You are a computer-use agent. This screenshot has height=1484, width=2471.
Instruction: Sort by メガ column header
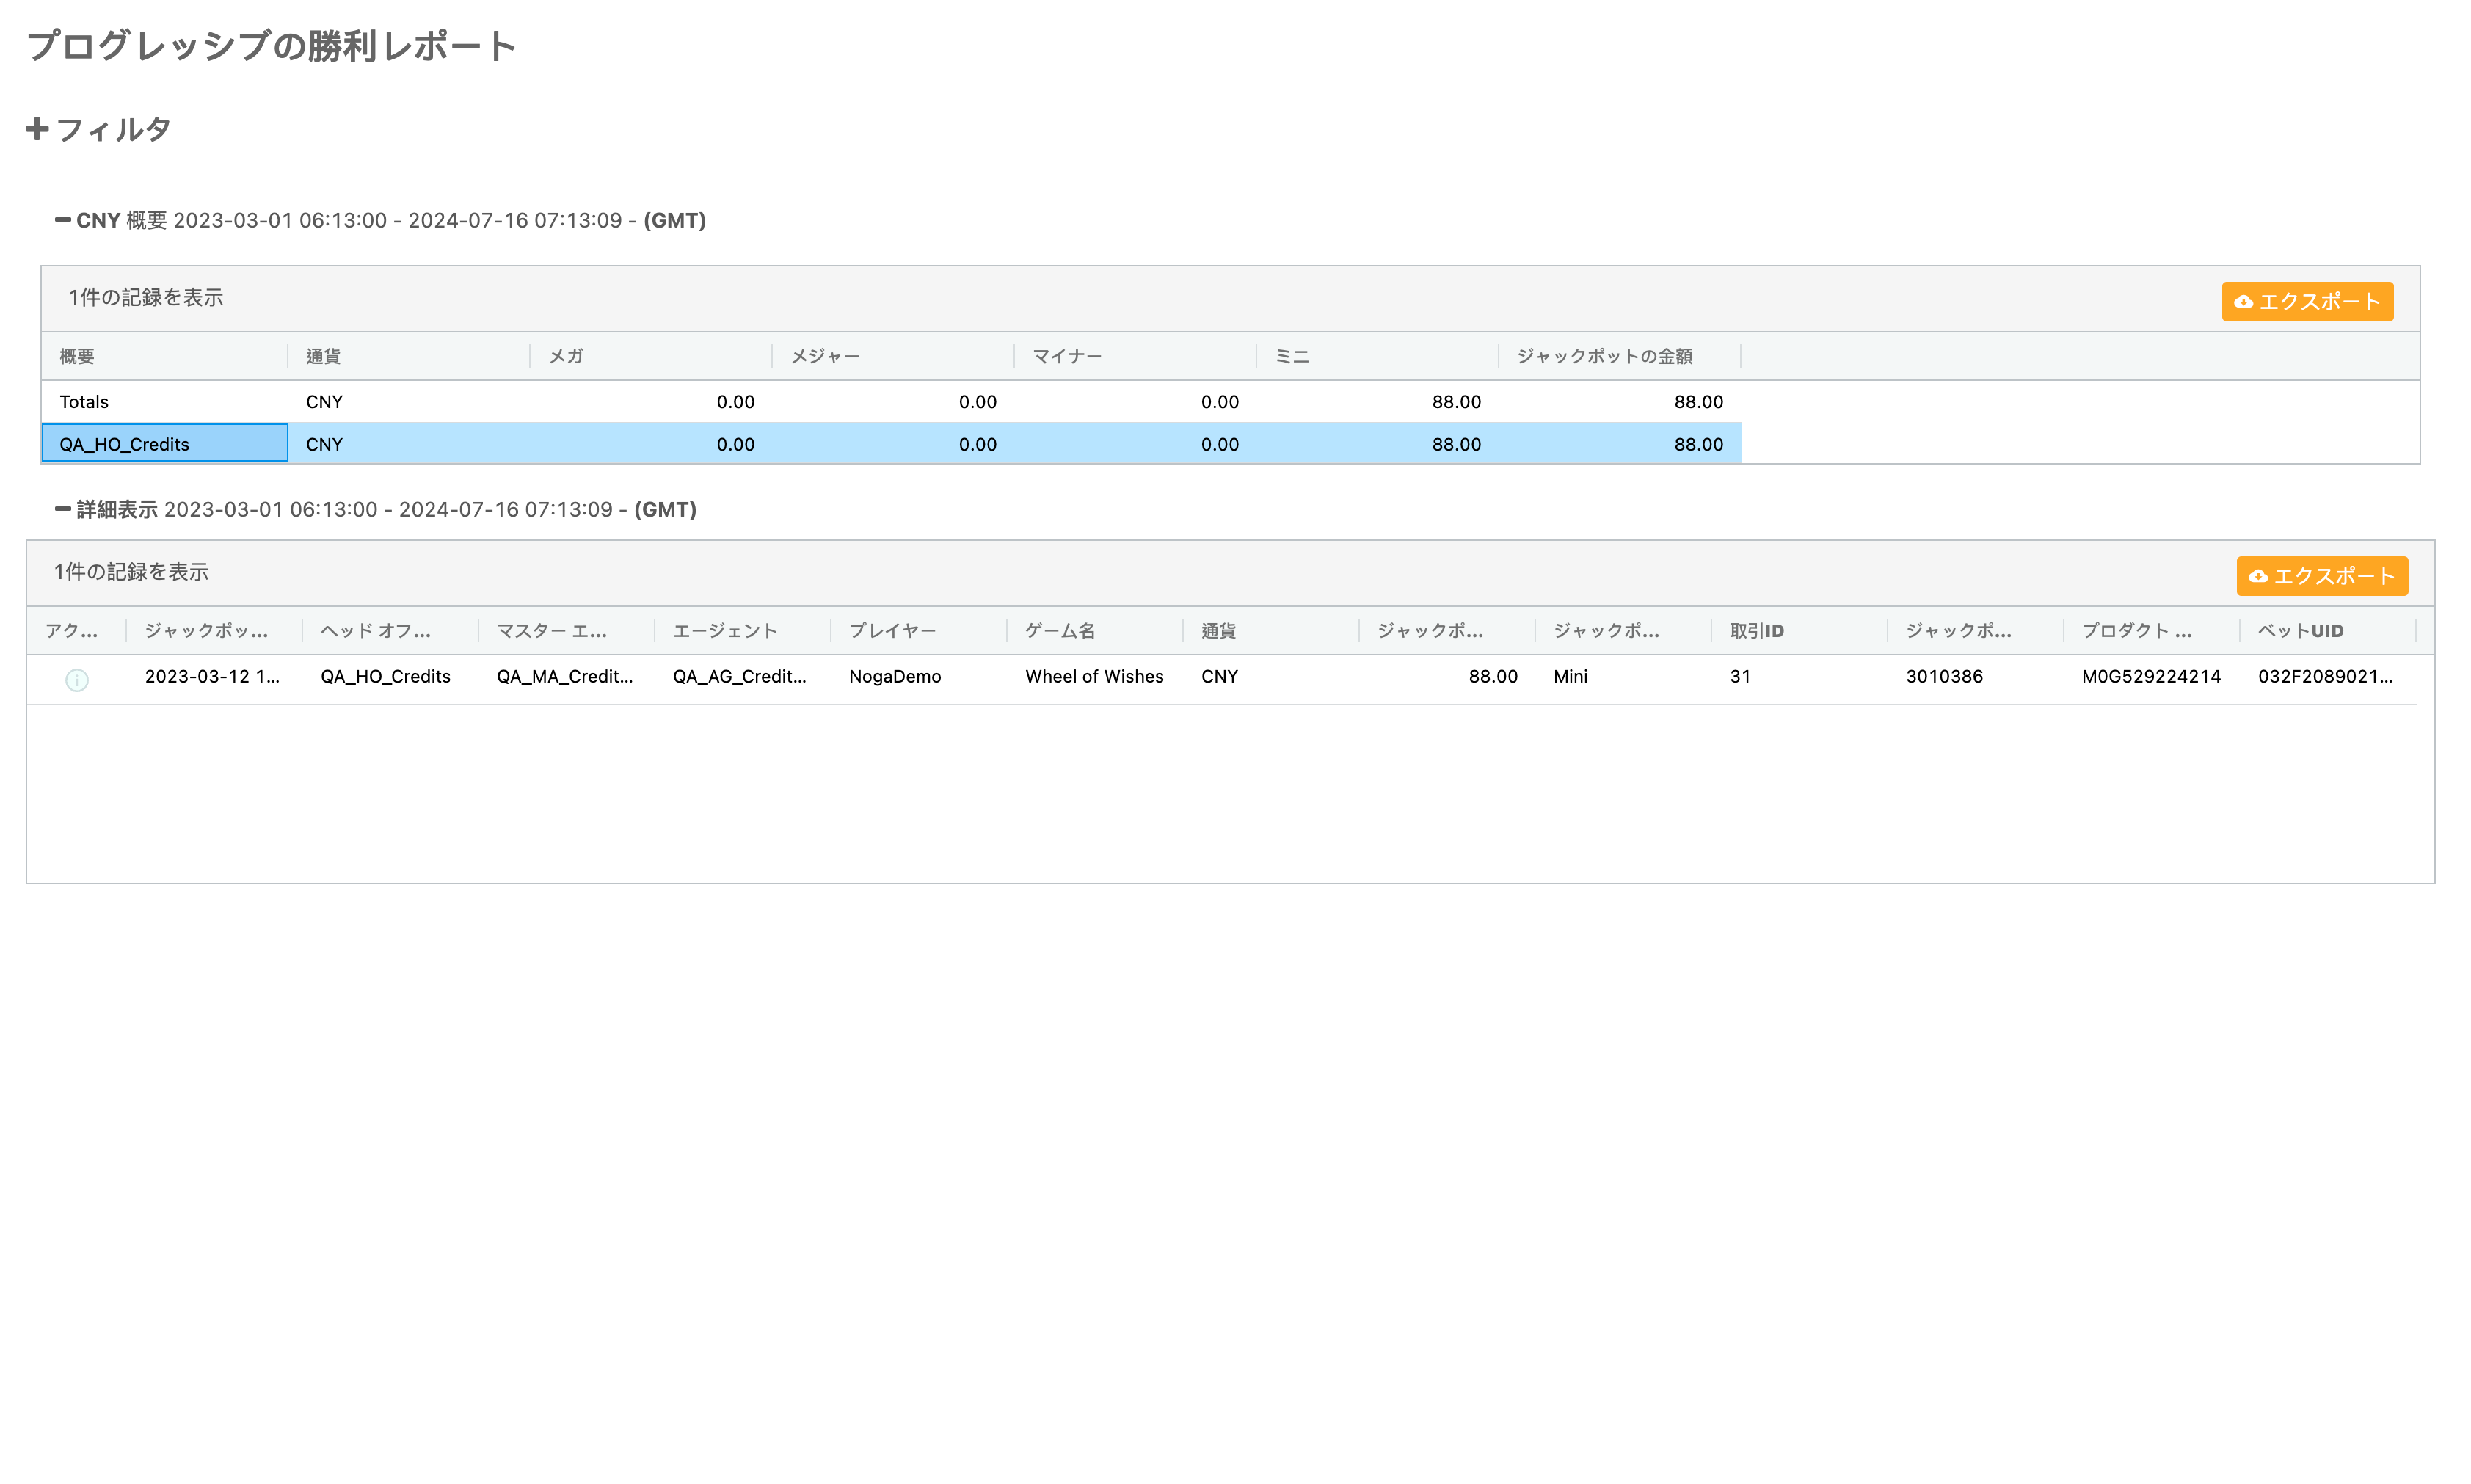click(x=566, y=356)
